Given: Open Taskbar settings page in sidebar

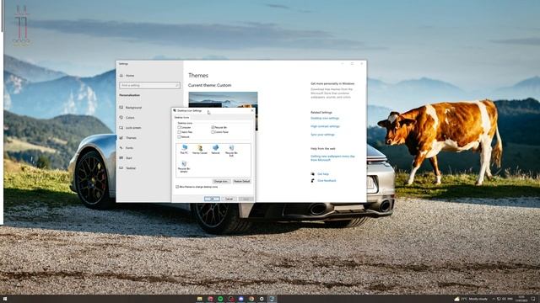Looking at the screenshot, I should click(x=131, y=168).
